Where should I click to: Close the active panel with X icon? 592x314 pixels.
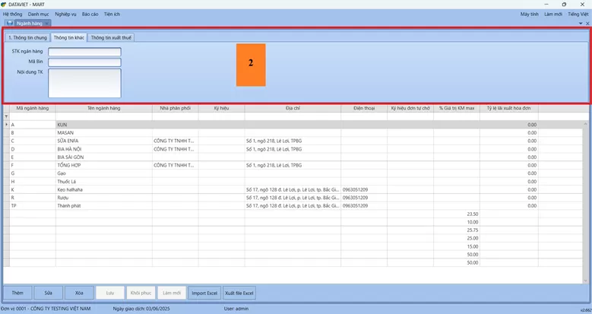click(587, 24)
